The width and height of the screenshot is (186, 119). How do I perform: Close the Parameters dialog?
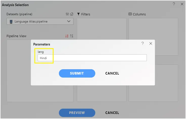click(151, 43)
